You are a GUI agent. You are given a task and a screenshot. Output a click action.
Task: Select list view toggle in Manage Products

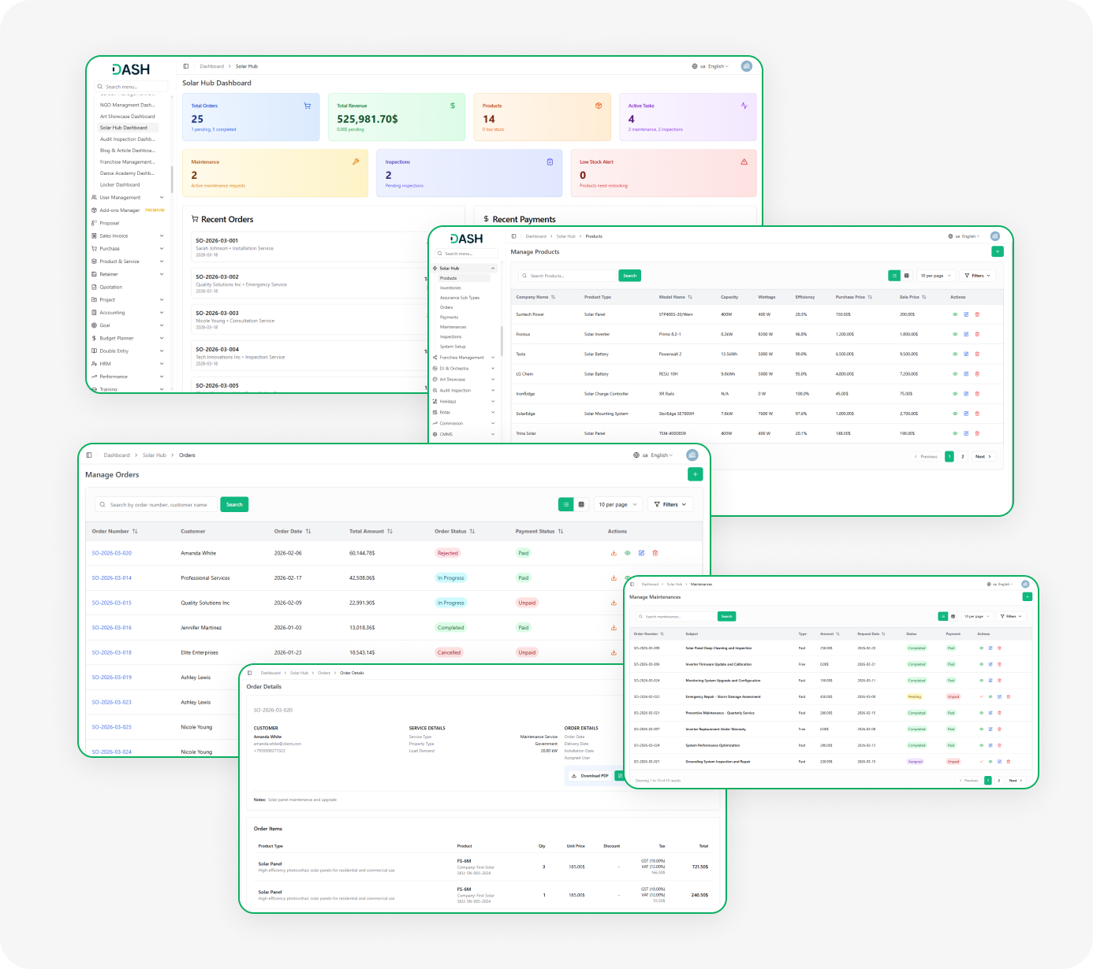pyautogui.click(x=894, y=276)
